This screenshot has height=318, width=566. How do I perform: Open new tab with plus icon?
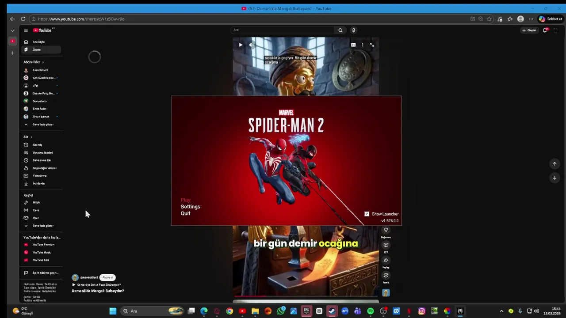pyautogui.click(x=12, y=53)
